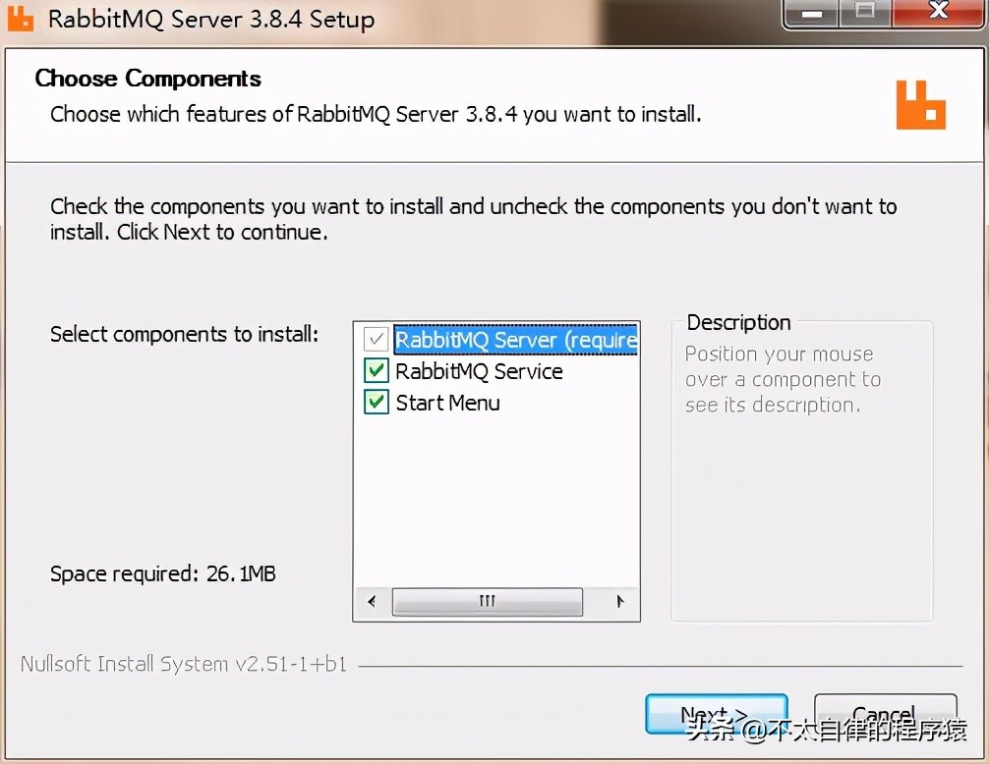Screen dimensions: 989x764
Task: Click the Cancel button
Action: click(886, 714)
